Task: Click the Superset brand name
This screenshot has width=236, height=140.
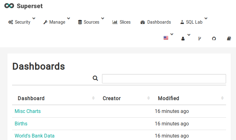Action: click(x=30, y=6)
